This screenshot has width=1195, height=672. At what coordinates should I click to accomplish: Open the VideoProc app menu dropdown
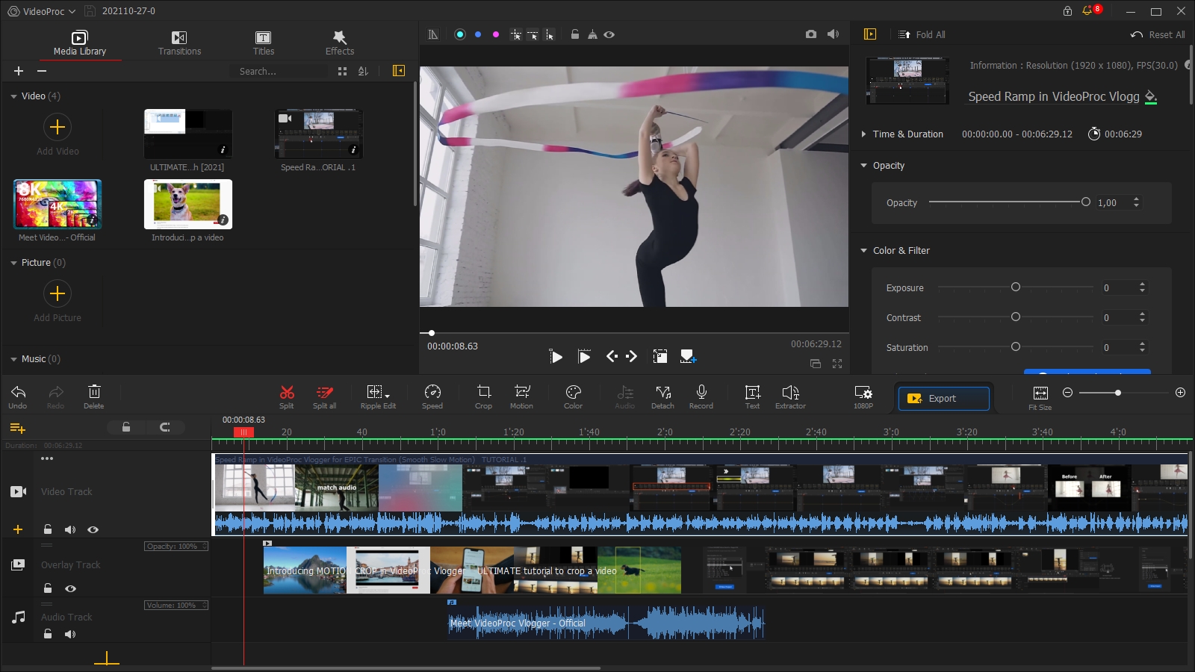tap(42, 11)
